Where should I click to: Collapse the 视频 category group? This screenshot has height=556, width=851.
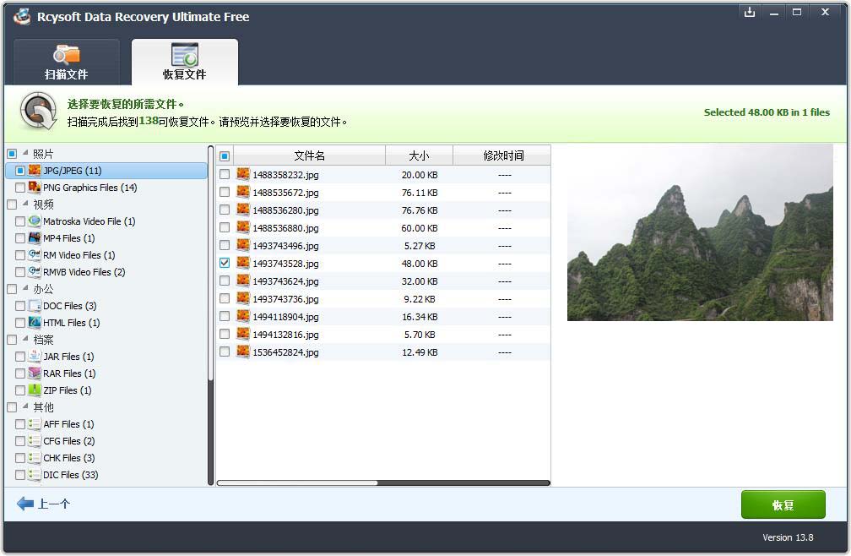point(24,204)
